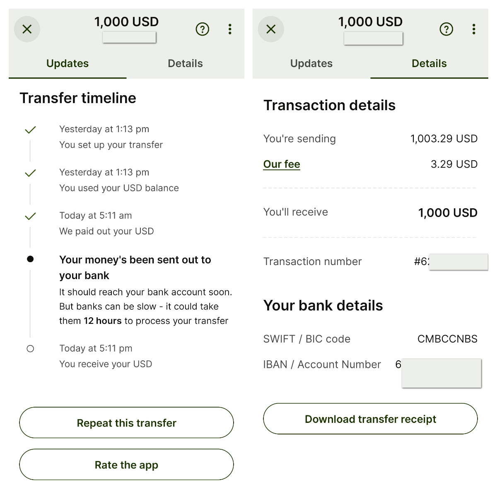Click checkmark beside 'We paid out your USD'

pyautogui.click(x=30, y=216)
